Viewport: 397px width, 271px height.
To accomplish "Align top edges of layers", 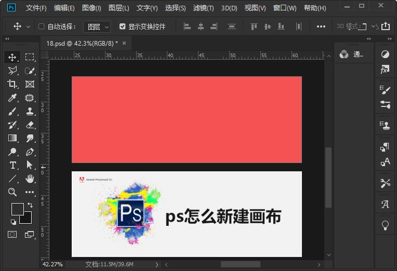I will click(x=254, y=26).
